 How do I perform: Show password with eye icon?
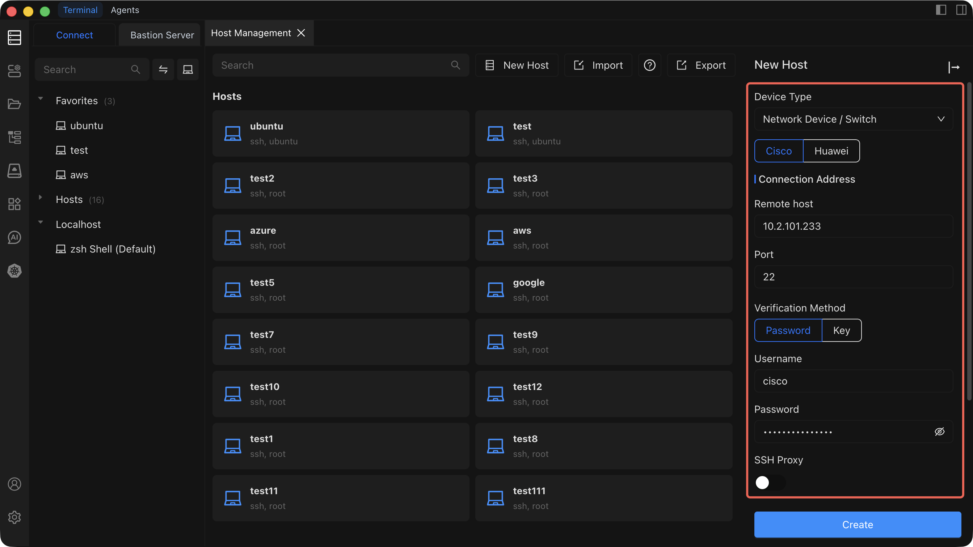[939, 432]
